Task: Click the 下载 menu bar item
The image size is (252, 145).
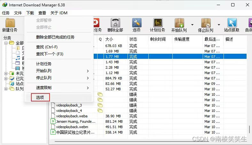Action: pos(30,13)
